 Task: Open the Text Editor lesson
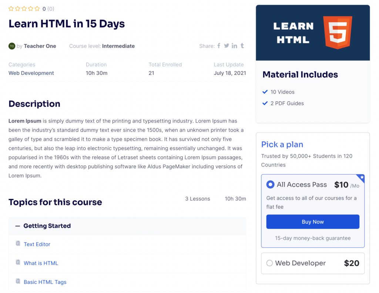(37, 244)
